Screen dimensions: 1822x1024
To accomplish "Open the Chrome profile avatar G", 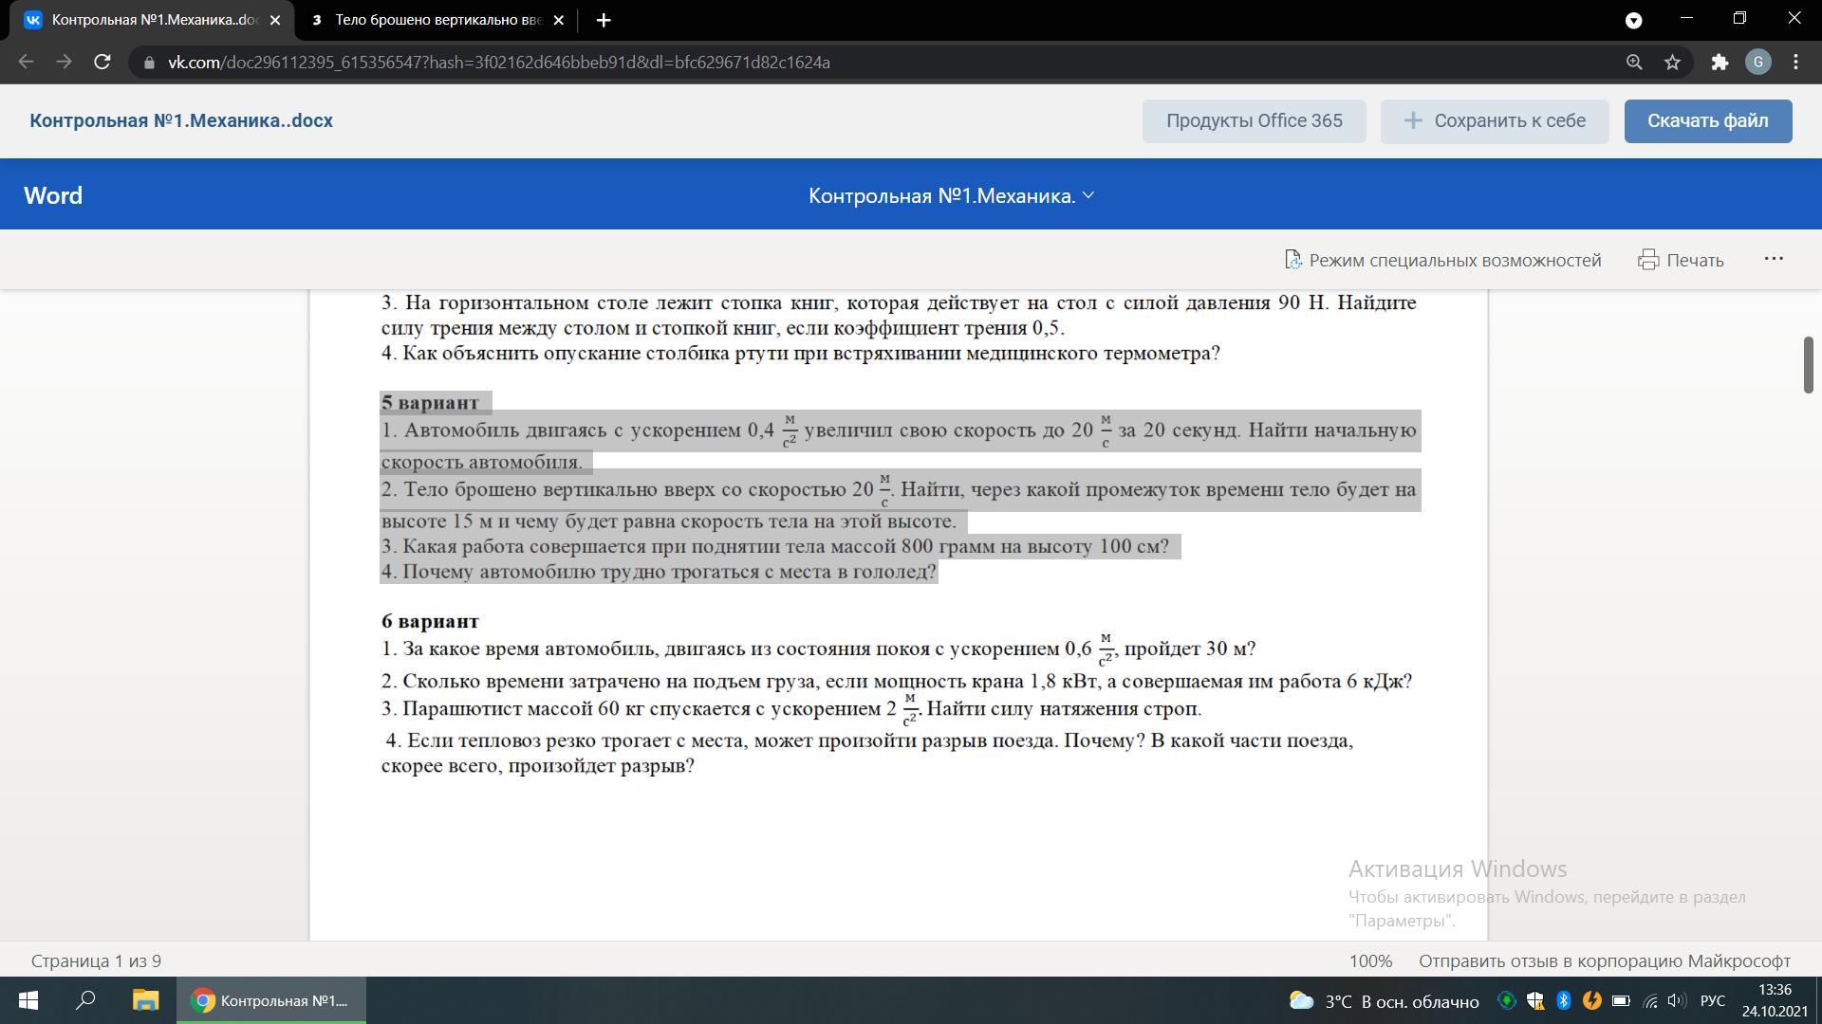I will coord(1758,62).
